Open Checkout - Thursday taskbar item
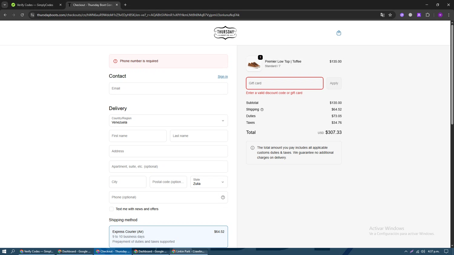This screenshot has height=255, width=454. pos(113,251)
